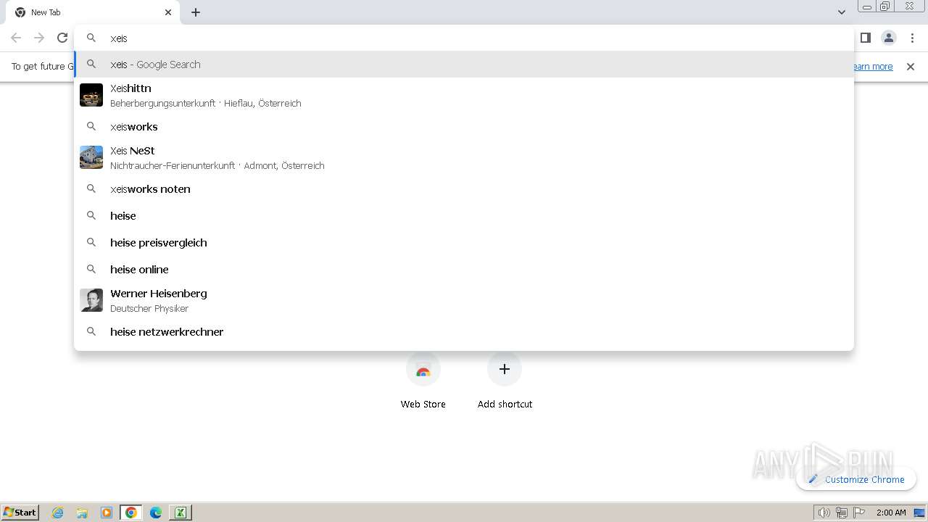Viewport: 928px width, 522px height.
Task: Click the show desktop tray icon
Action: coord(919,513)
